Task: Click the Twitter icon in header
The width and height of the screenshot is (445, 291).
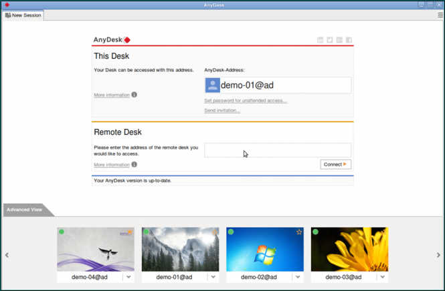Action: [330, 40]
